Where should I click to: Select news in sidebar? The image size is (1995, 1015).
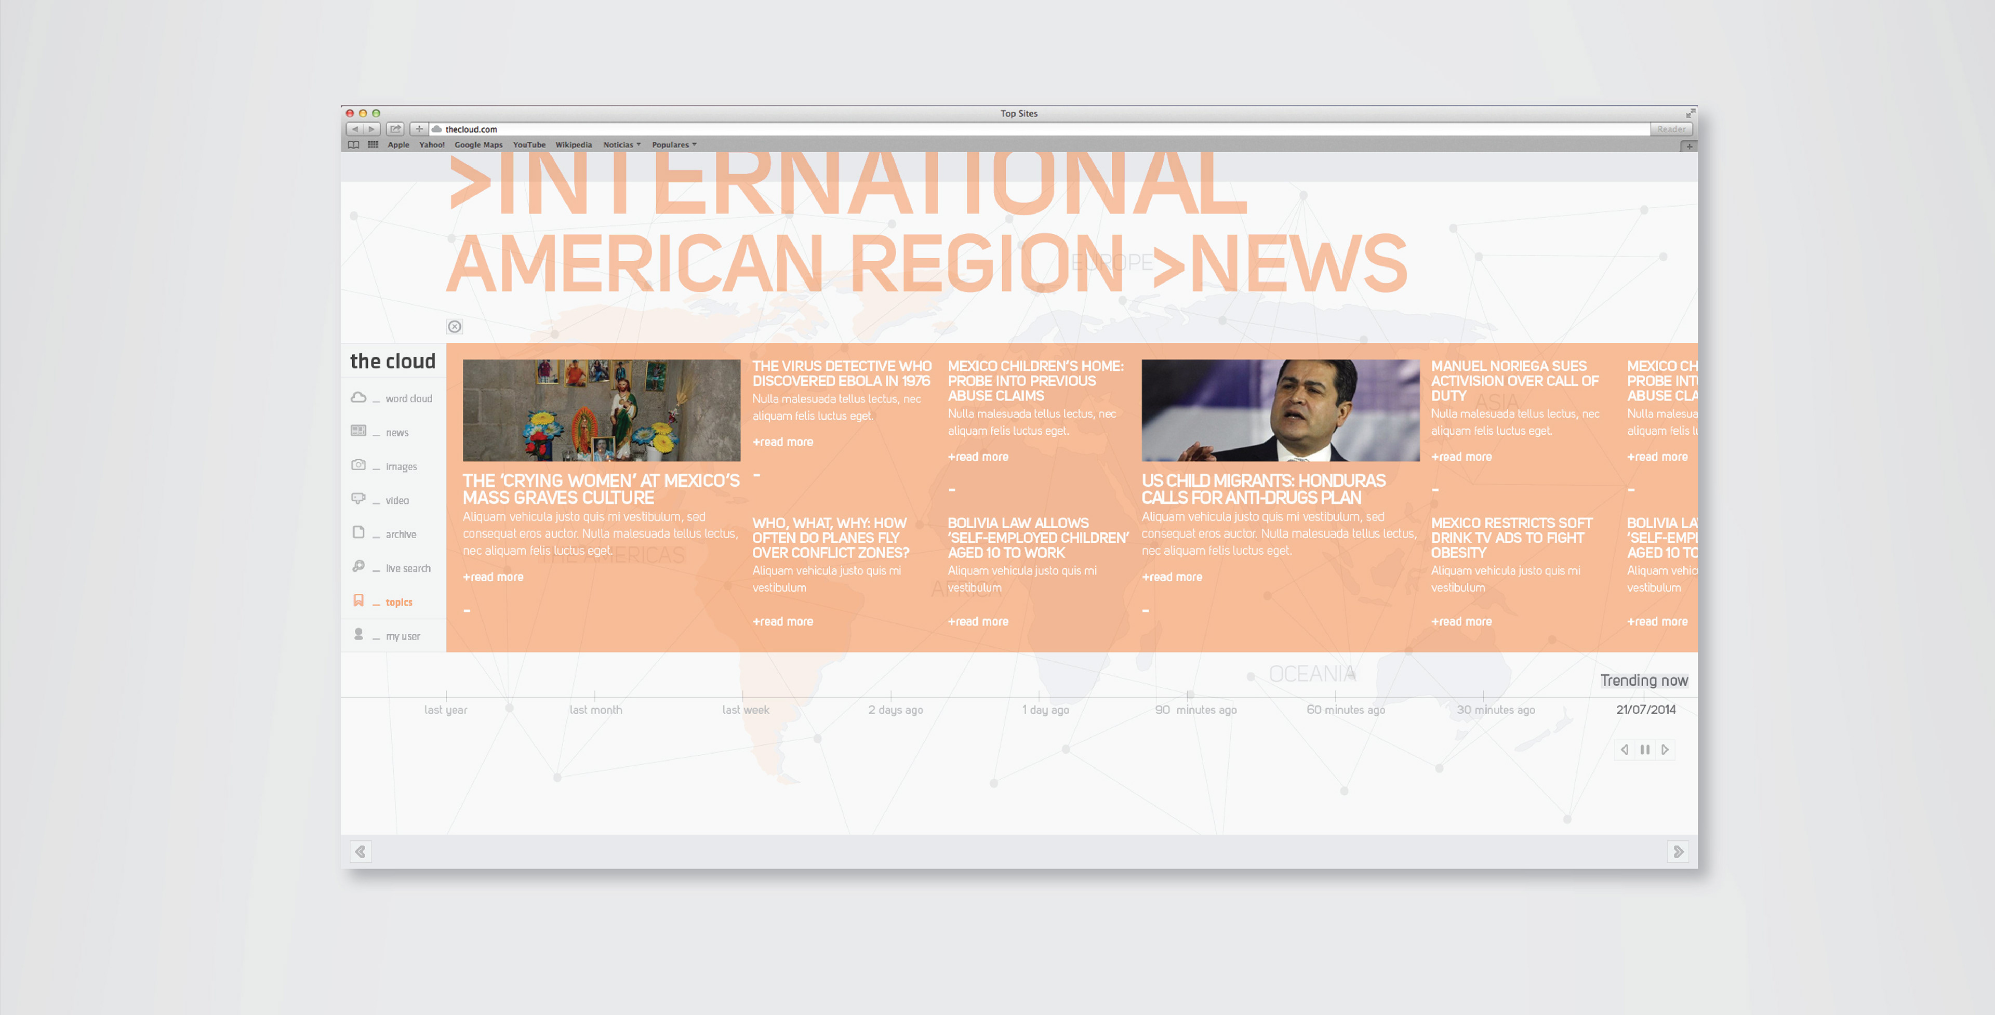pos(396,433)
